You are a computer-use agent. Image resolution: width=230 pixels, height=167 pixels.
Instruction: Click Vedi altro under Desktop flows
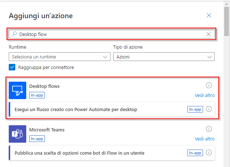tap(204, 95)
